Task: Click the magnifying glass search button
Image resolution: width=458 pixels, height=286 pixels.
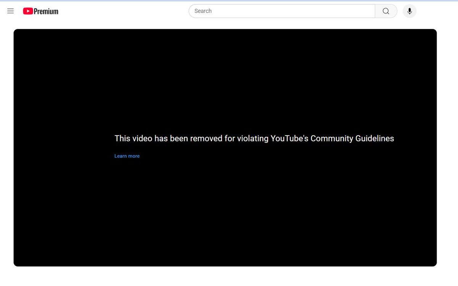Action: coord(386,11)
